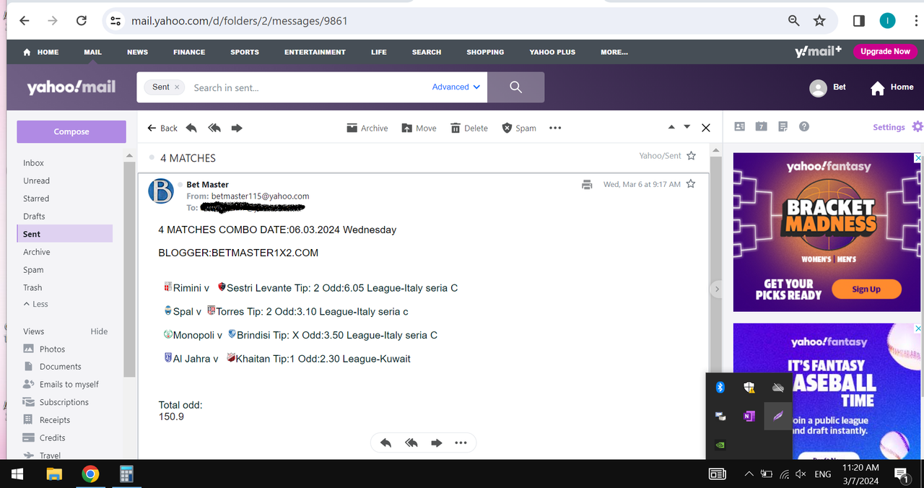This screenshot has width=924, height=488.
Task: Compose a new email
Action: click(71, 131)
